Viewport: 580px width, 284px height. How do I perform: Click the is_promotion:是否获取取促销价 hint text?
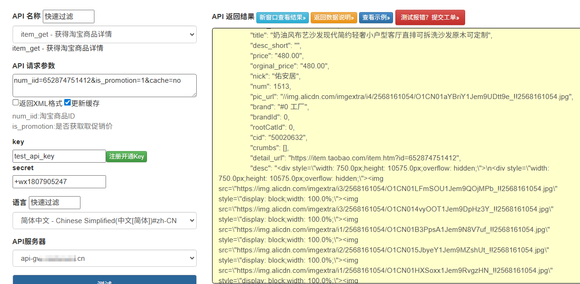[x=62, y=126]
